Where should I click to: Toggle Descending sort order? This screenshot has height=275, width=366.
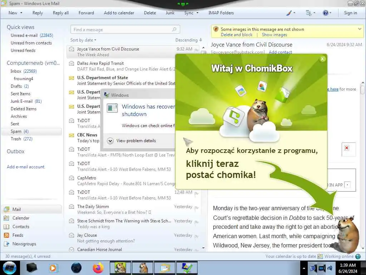pyautogui.click(x=189, y=40)
